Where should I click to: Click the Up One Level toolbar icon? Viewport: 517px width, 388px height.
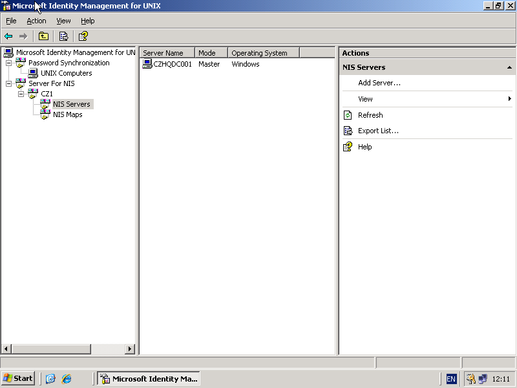43,36
